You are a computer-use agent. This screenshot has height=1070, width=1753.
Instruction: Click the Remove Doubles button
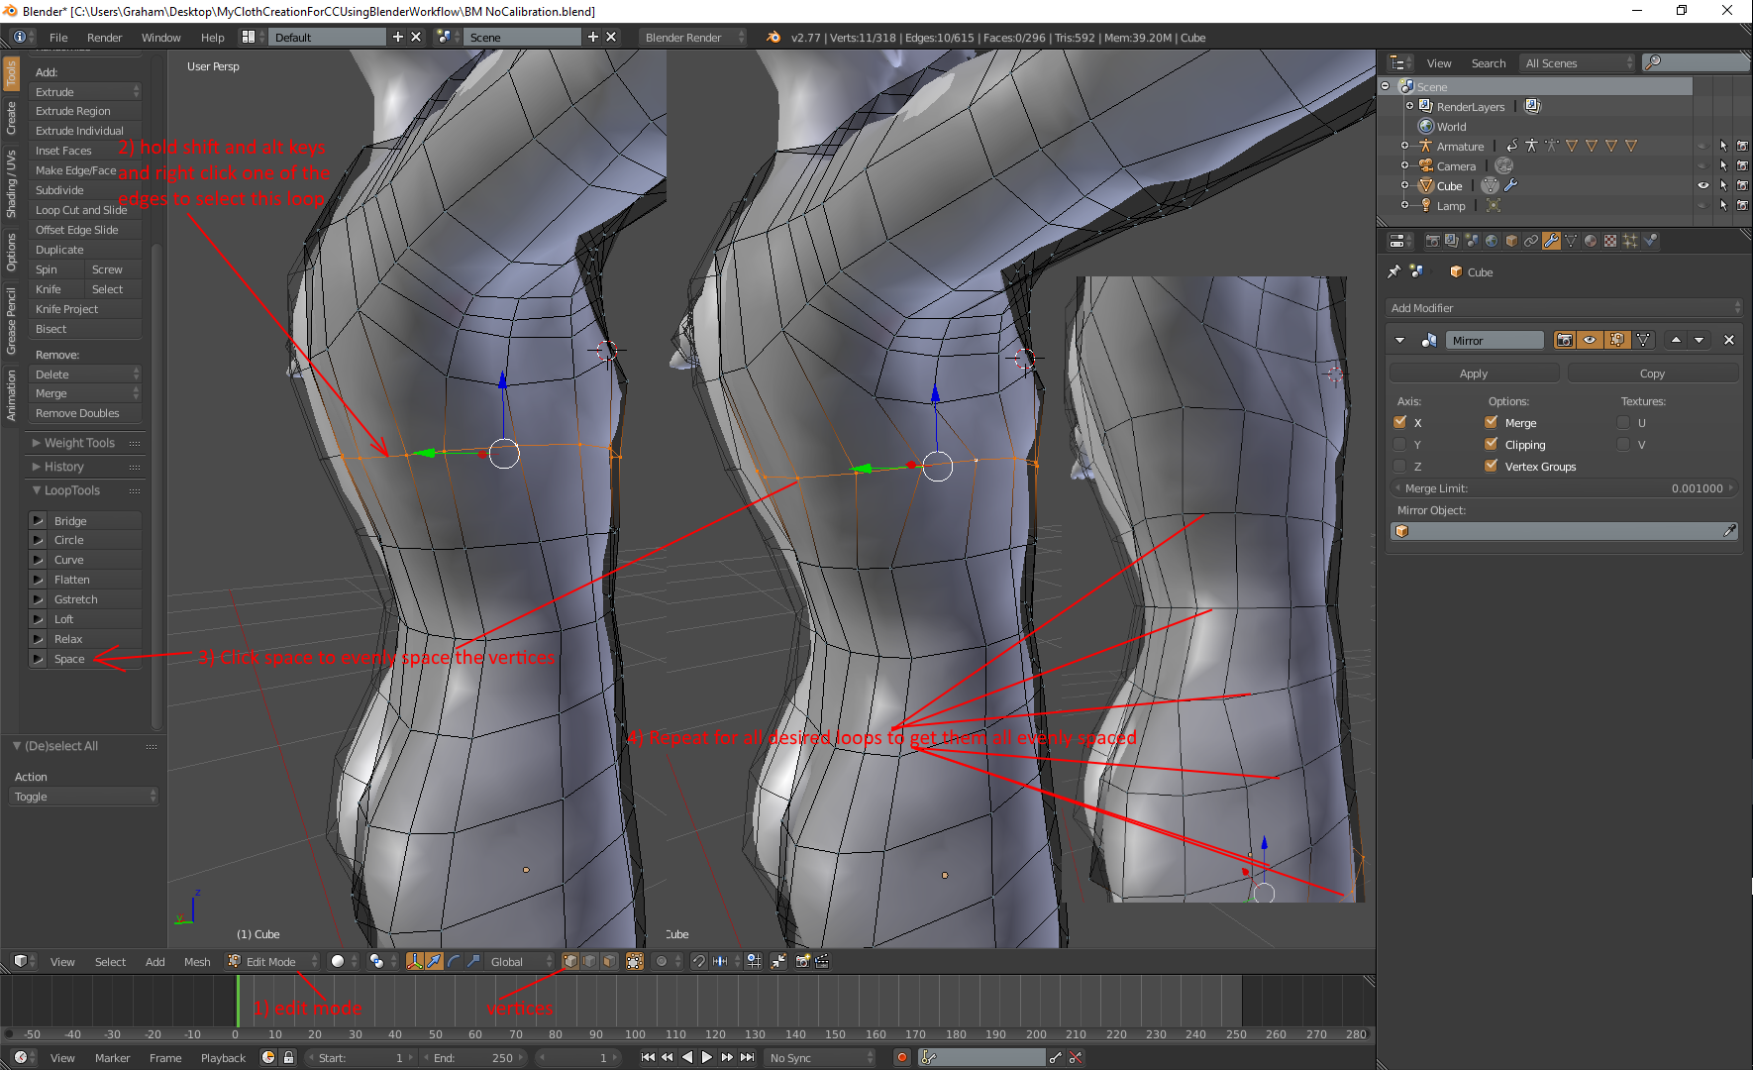coord(85,413)
